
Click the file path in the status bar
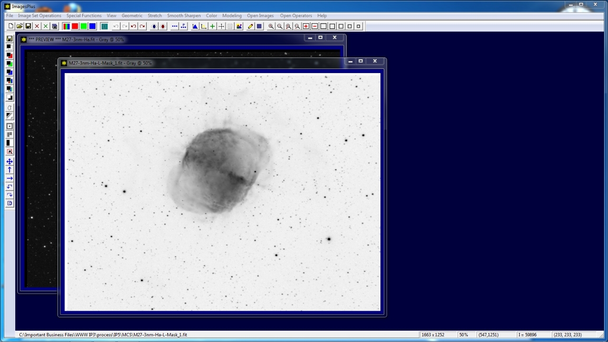tap(103, 335)
